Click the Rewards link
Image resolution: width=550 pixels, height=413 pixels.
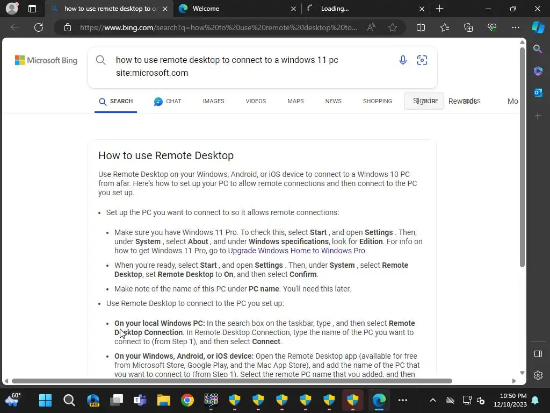tap(463, 101)
